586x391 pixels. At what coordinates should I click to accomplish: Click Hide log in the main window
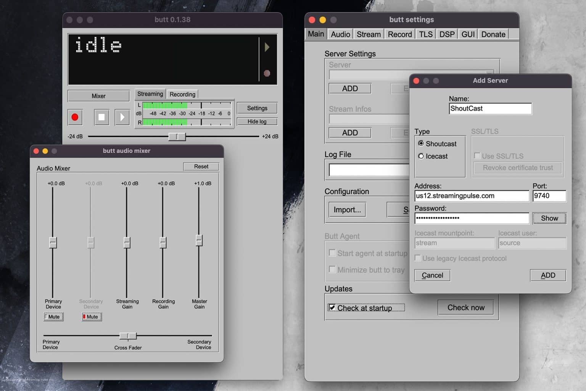pyautogui.click(x=257, y=121)
